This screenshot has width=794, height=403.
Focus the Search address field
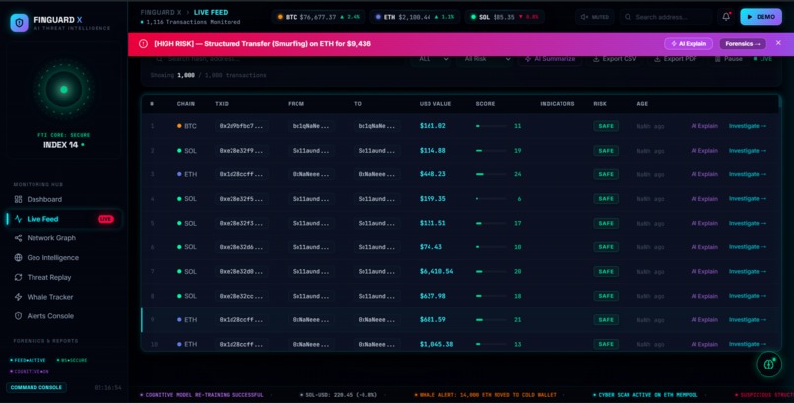pyautogui.click(x=665, y=17)
